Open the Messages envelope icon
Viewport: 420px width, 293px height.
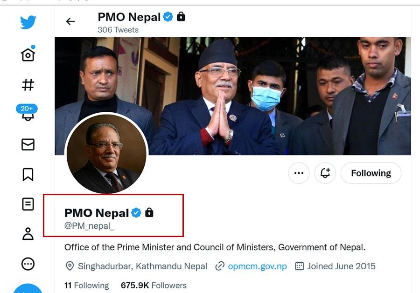point(28,145)
